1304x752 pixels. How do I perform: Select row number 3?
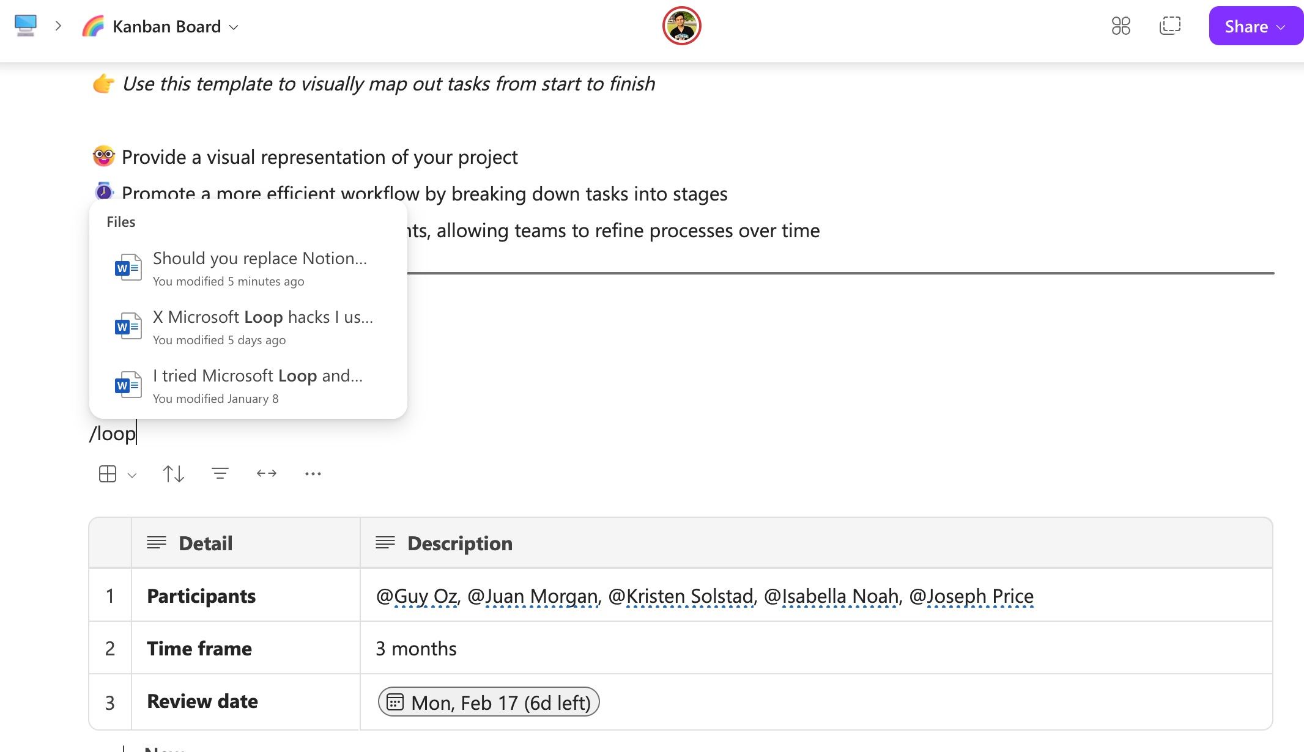coord(110,702)
